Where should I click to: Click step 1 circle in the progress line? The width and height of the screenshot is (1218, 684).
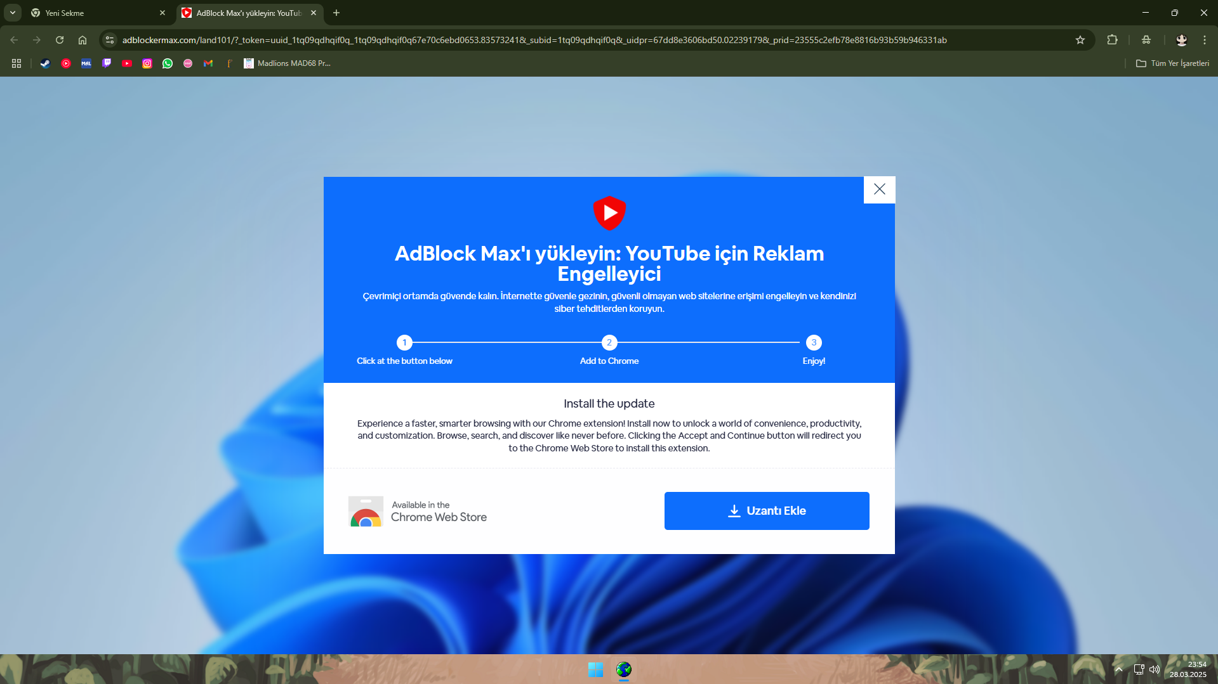(404, 342)
